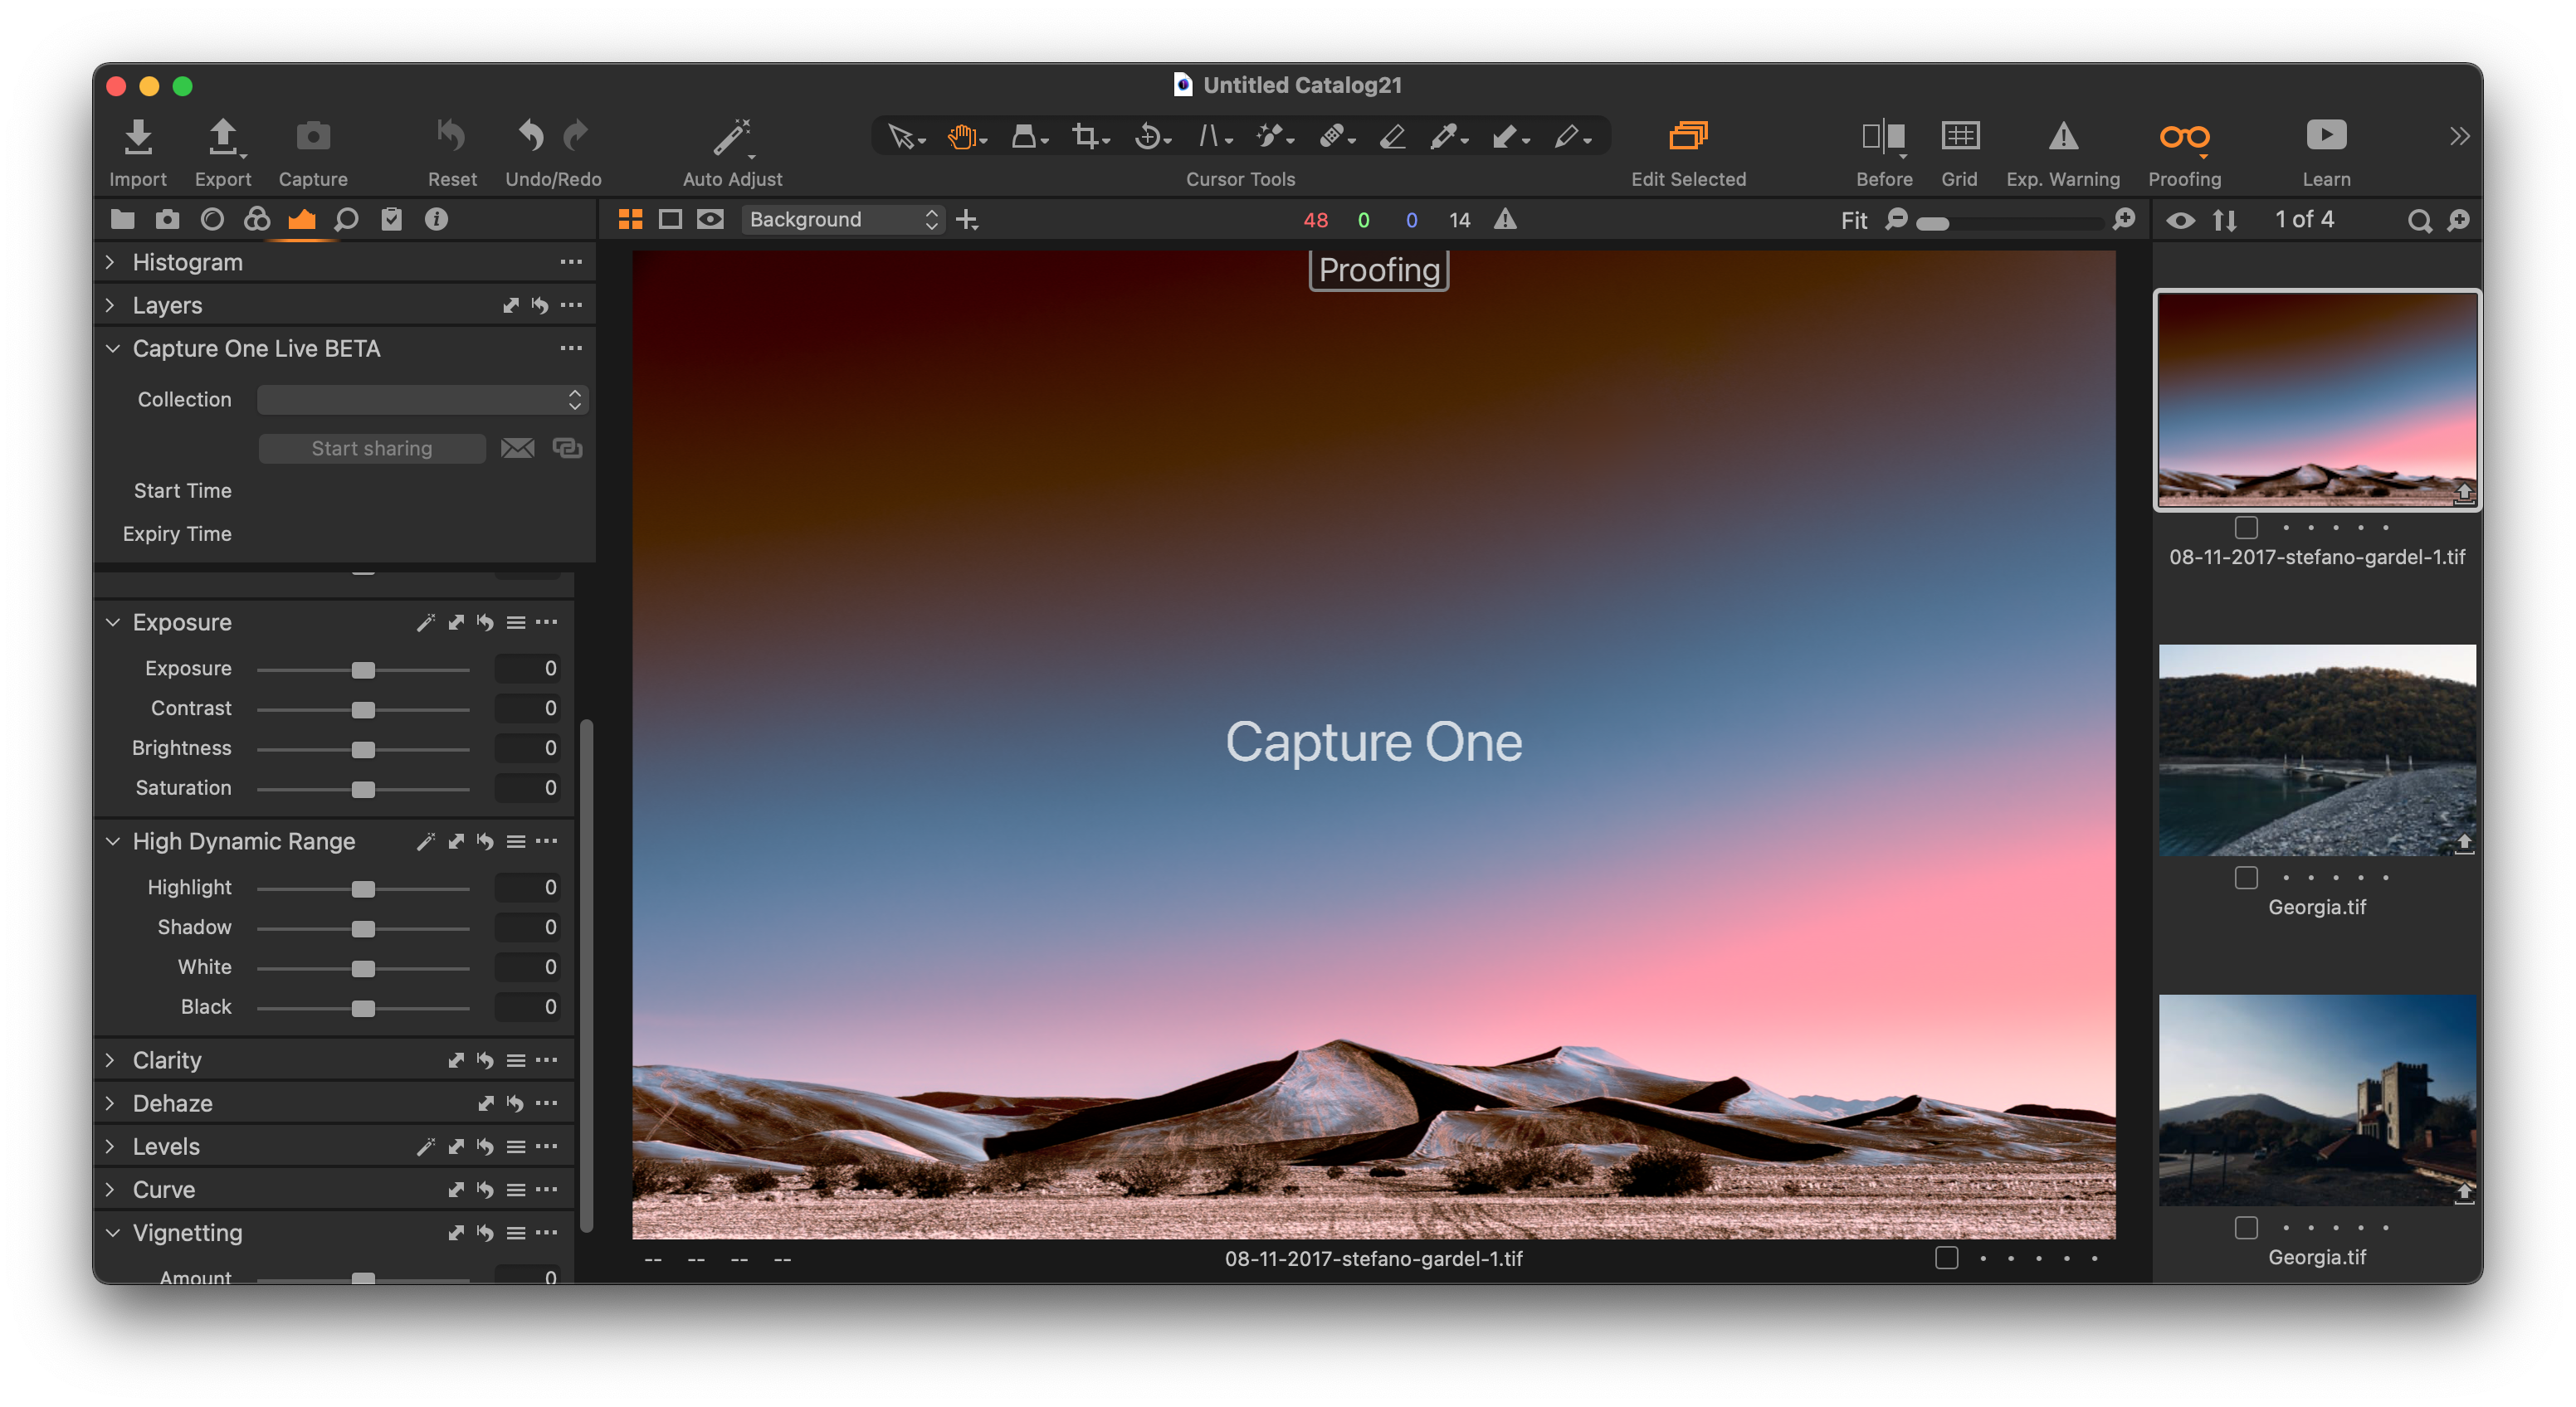This screenshot has height=1407, width=2576.
Task: Open the Capture camera tool
Action: click(313, 136)
